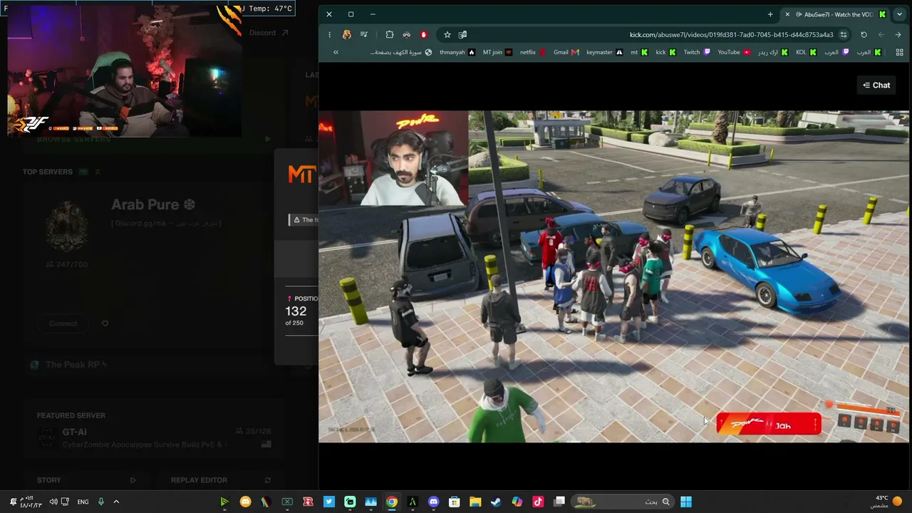Open the thmanyah bookmark
This screenshot has width=912, height=513.
coord(457,52)
